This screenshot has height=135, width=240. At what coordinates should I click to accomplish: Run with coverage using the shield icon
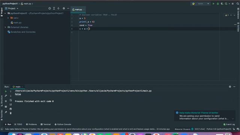click(x=222, y=4)
